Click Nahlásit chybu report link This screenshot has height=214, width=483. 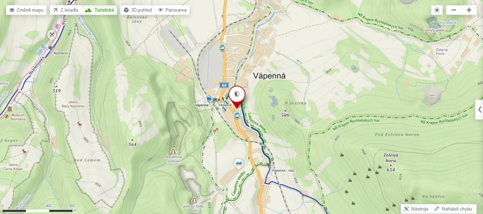coord(454,209)
